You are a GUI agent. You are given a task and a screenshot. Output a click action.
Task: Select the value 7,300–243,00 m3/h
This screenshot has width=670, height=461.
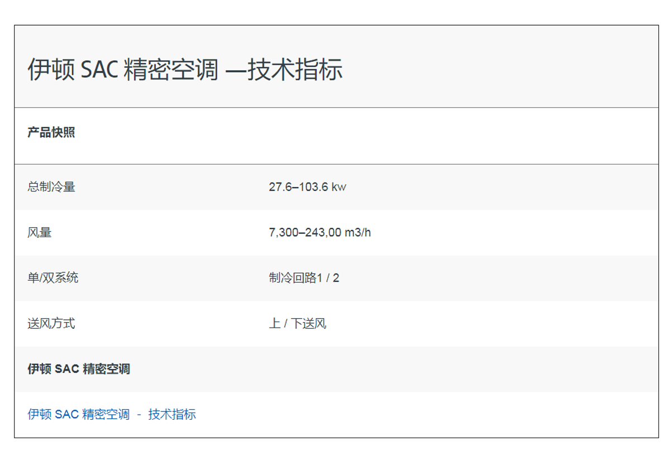(320, 232)
